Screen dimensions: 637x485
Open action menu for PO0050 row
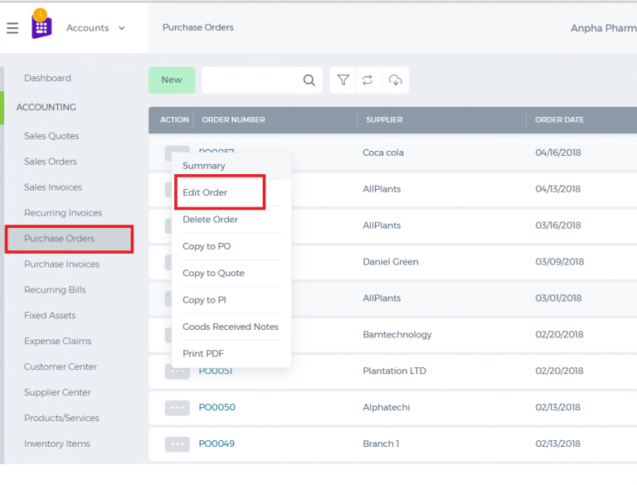177,407
